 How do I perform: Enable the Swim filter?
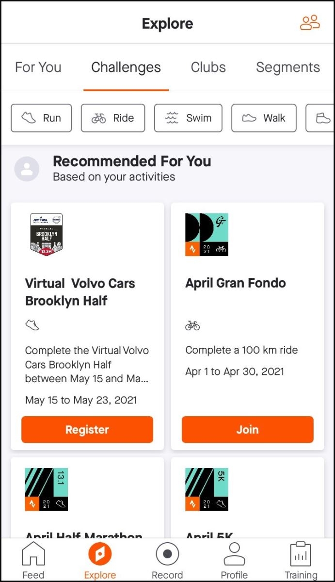188,118
